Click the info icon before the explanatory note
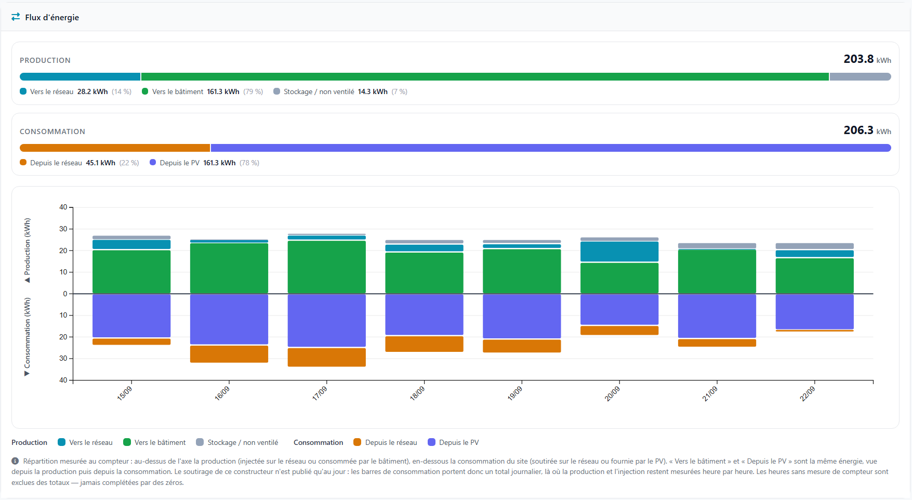912x500 pixels. 15,461
